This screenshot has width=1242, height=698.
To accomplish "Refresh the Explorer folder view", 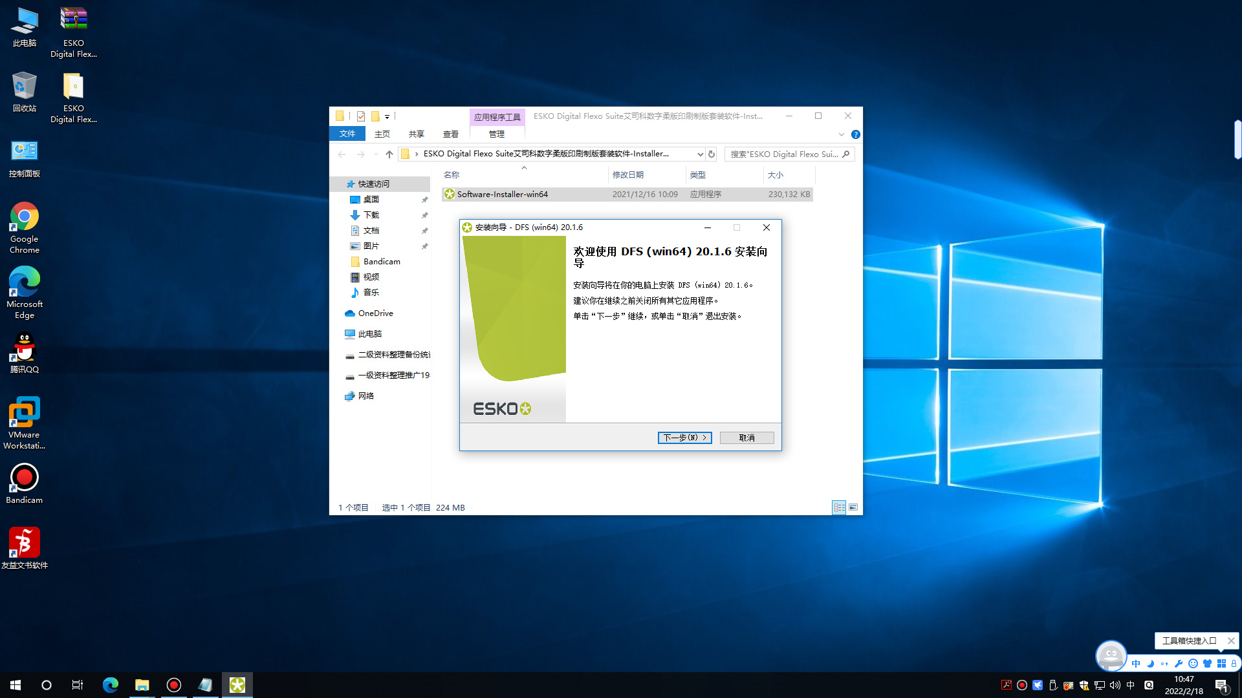I will (x=712, y=154).
